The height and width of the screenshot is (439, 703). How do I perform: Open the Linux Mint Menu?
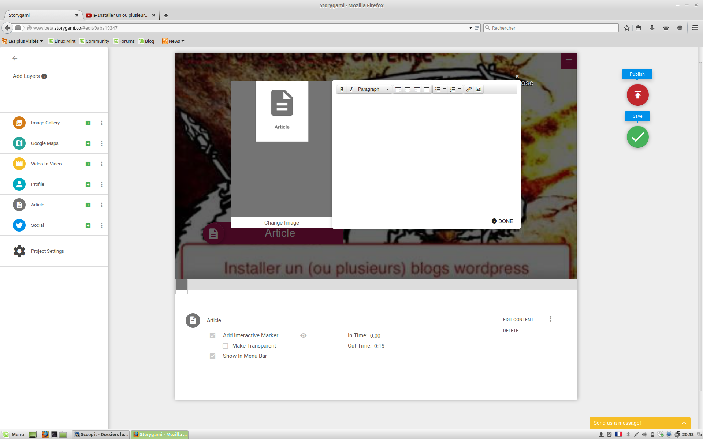(x=14, y=435)
